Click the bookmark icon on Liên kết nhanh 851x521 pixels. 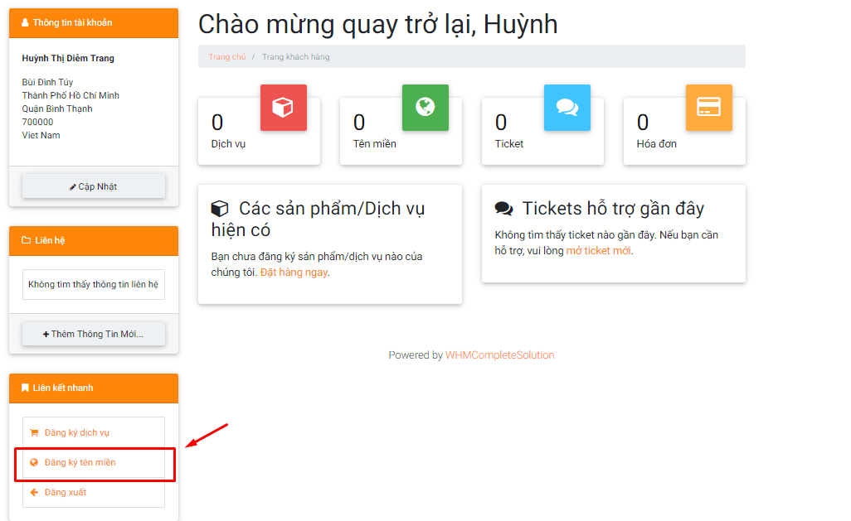[24, 388]
